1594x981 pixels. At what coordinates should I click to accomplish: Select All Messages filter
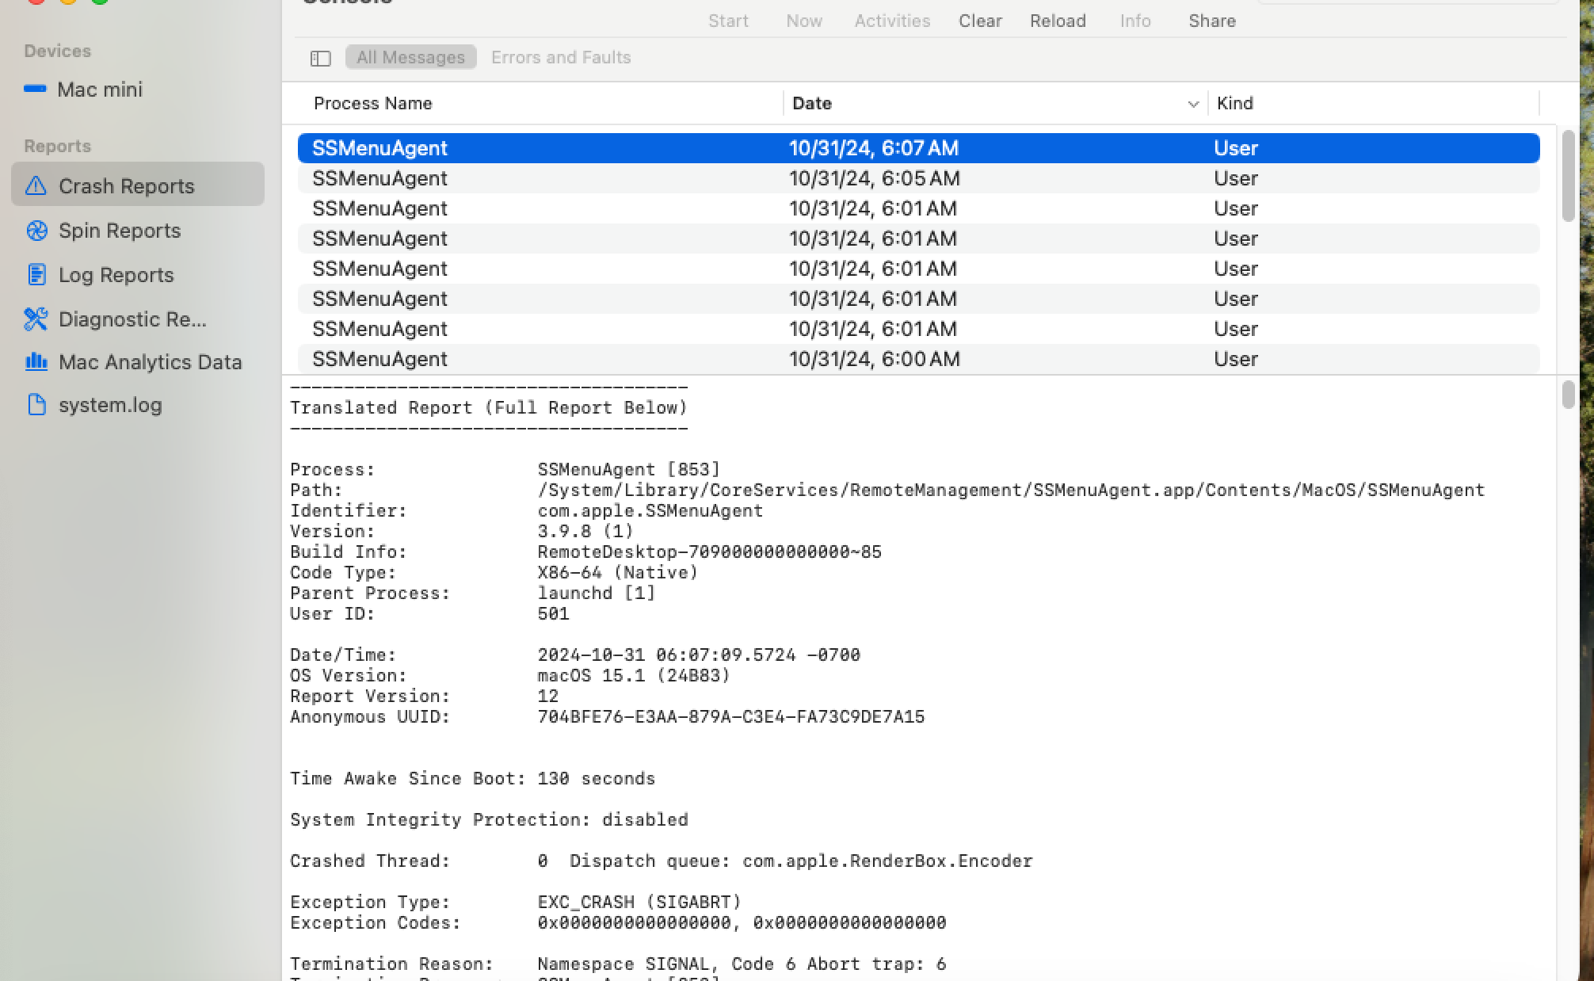(410, 57)
